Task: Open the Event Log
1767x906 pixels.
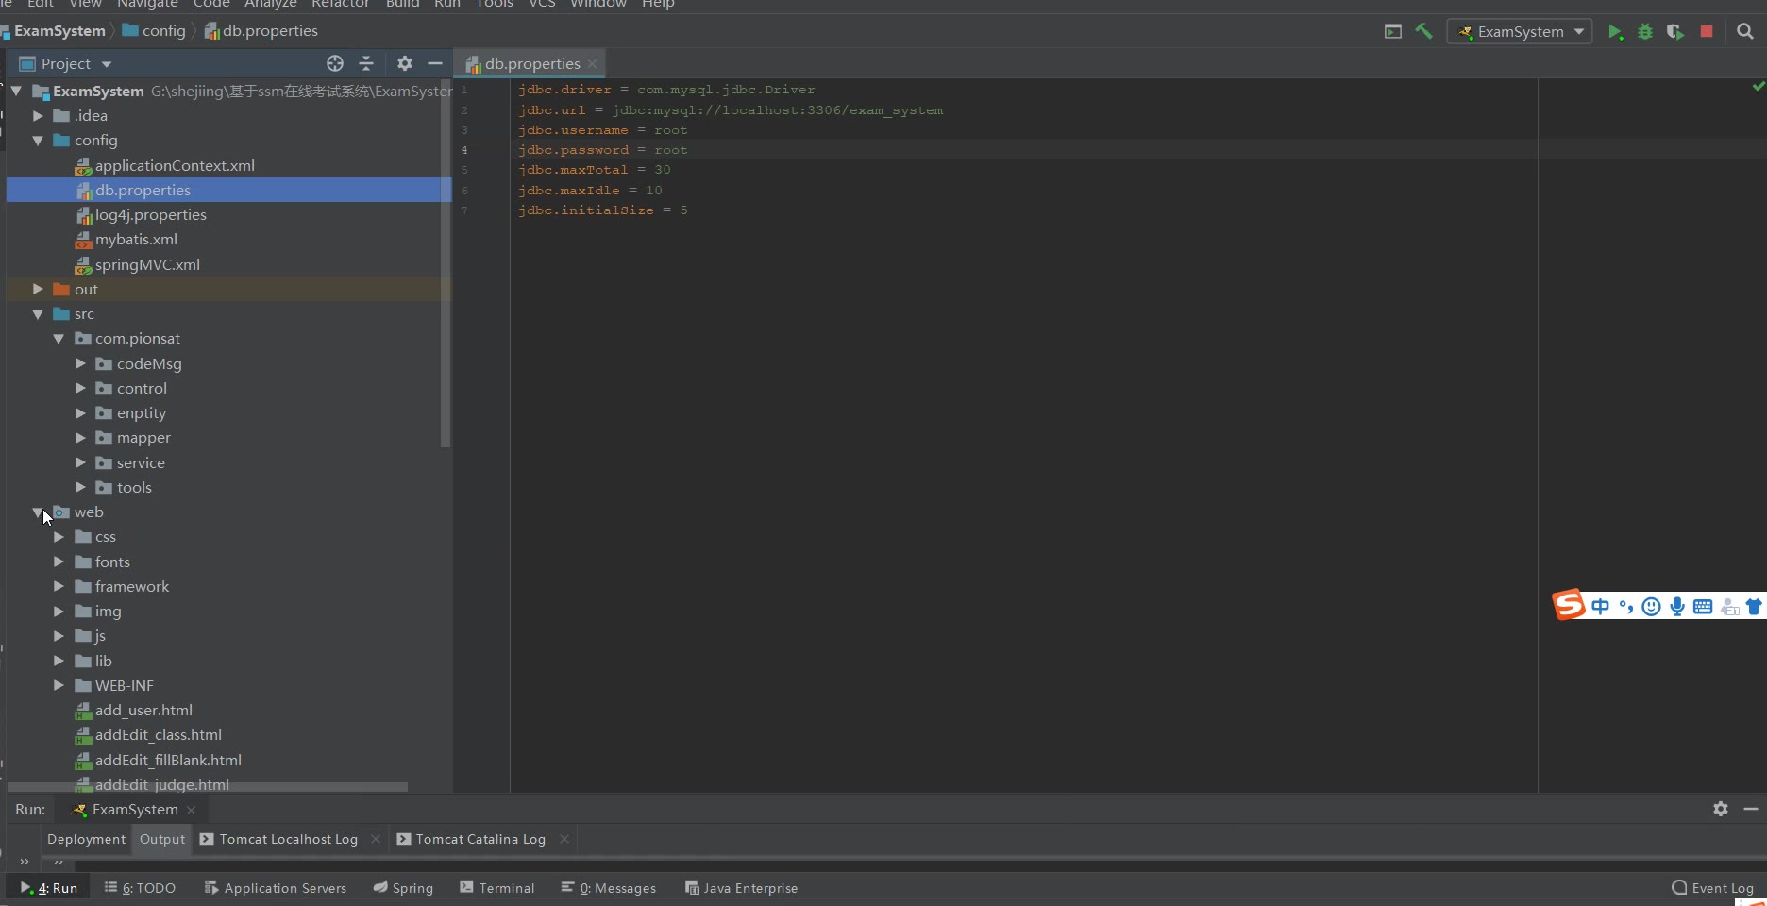Action: (1713, 888)
